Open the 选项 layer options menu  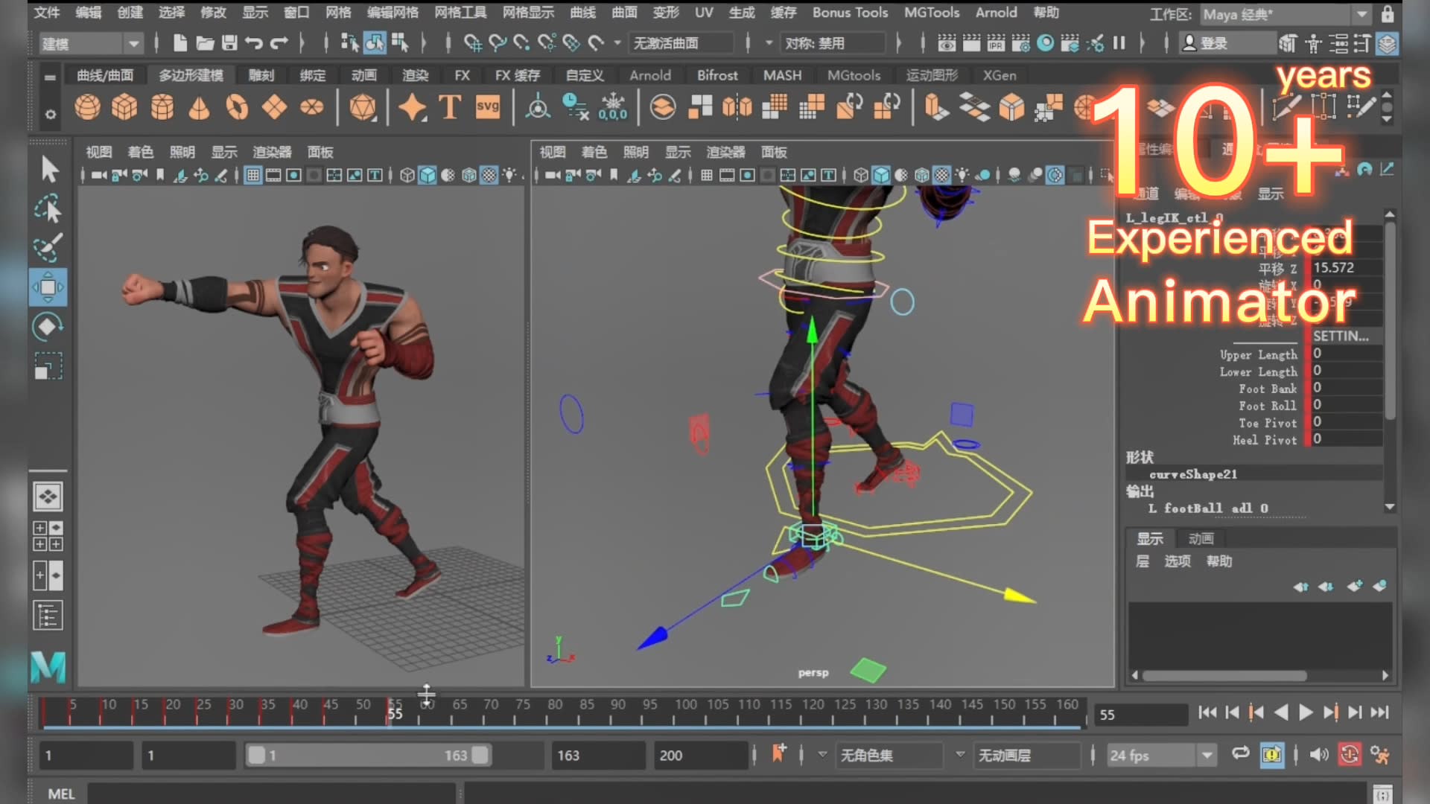tap(1178, 561)
